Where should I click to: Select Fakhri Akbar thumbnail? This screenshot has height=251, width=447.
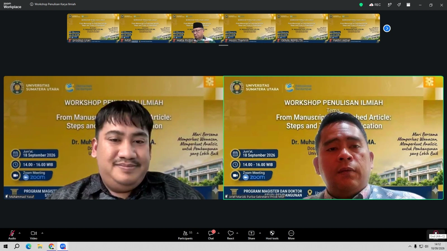354,28
